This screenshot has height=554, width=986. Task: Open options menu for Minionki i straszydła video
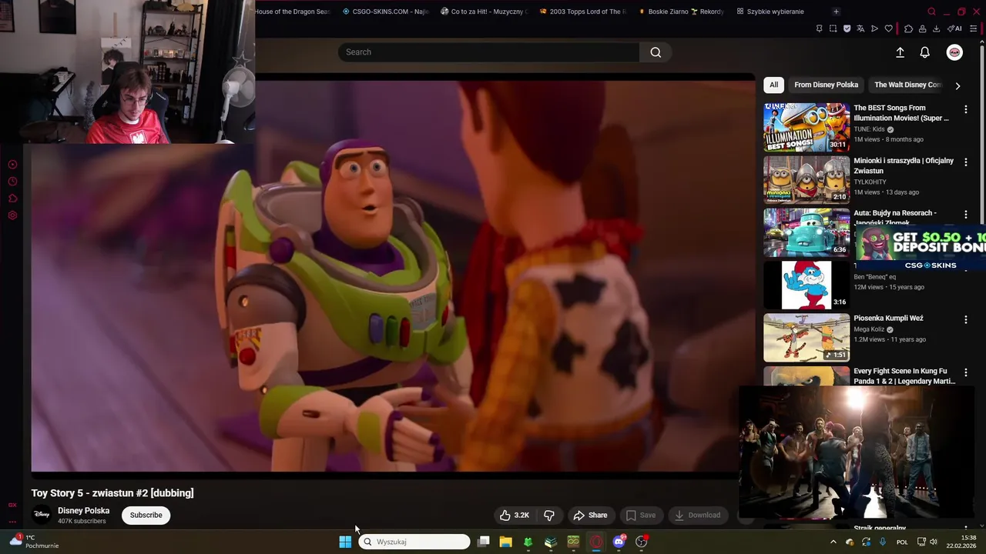[x=965, y=162]
